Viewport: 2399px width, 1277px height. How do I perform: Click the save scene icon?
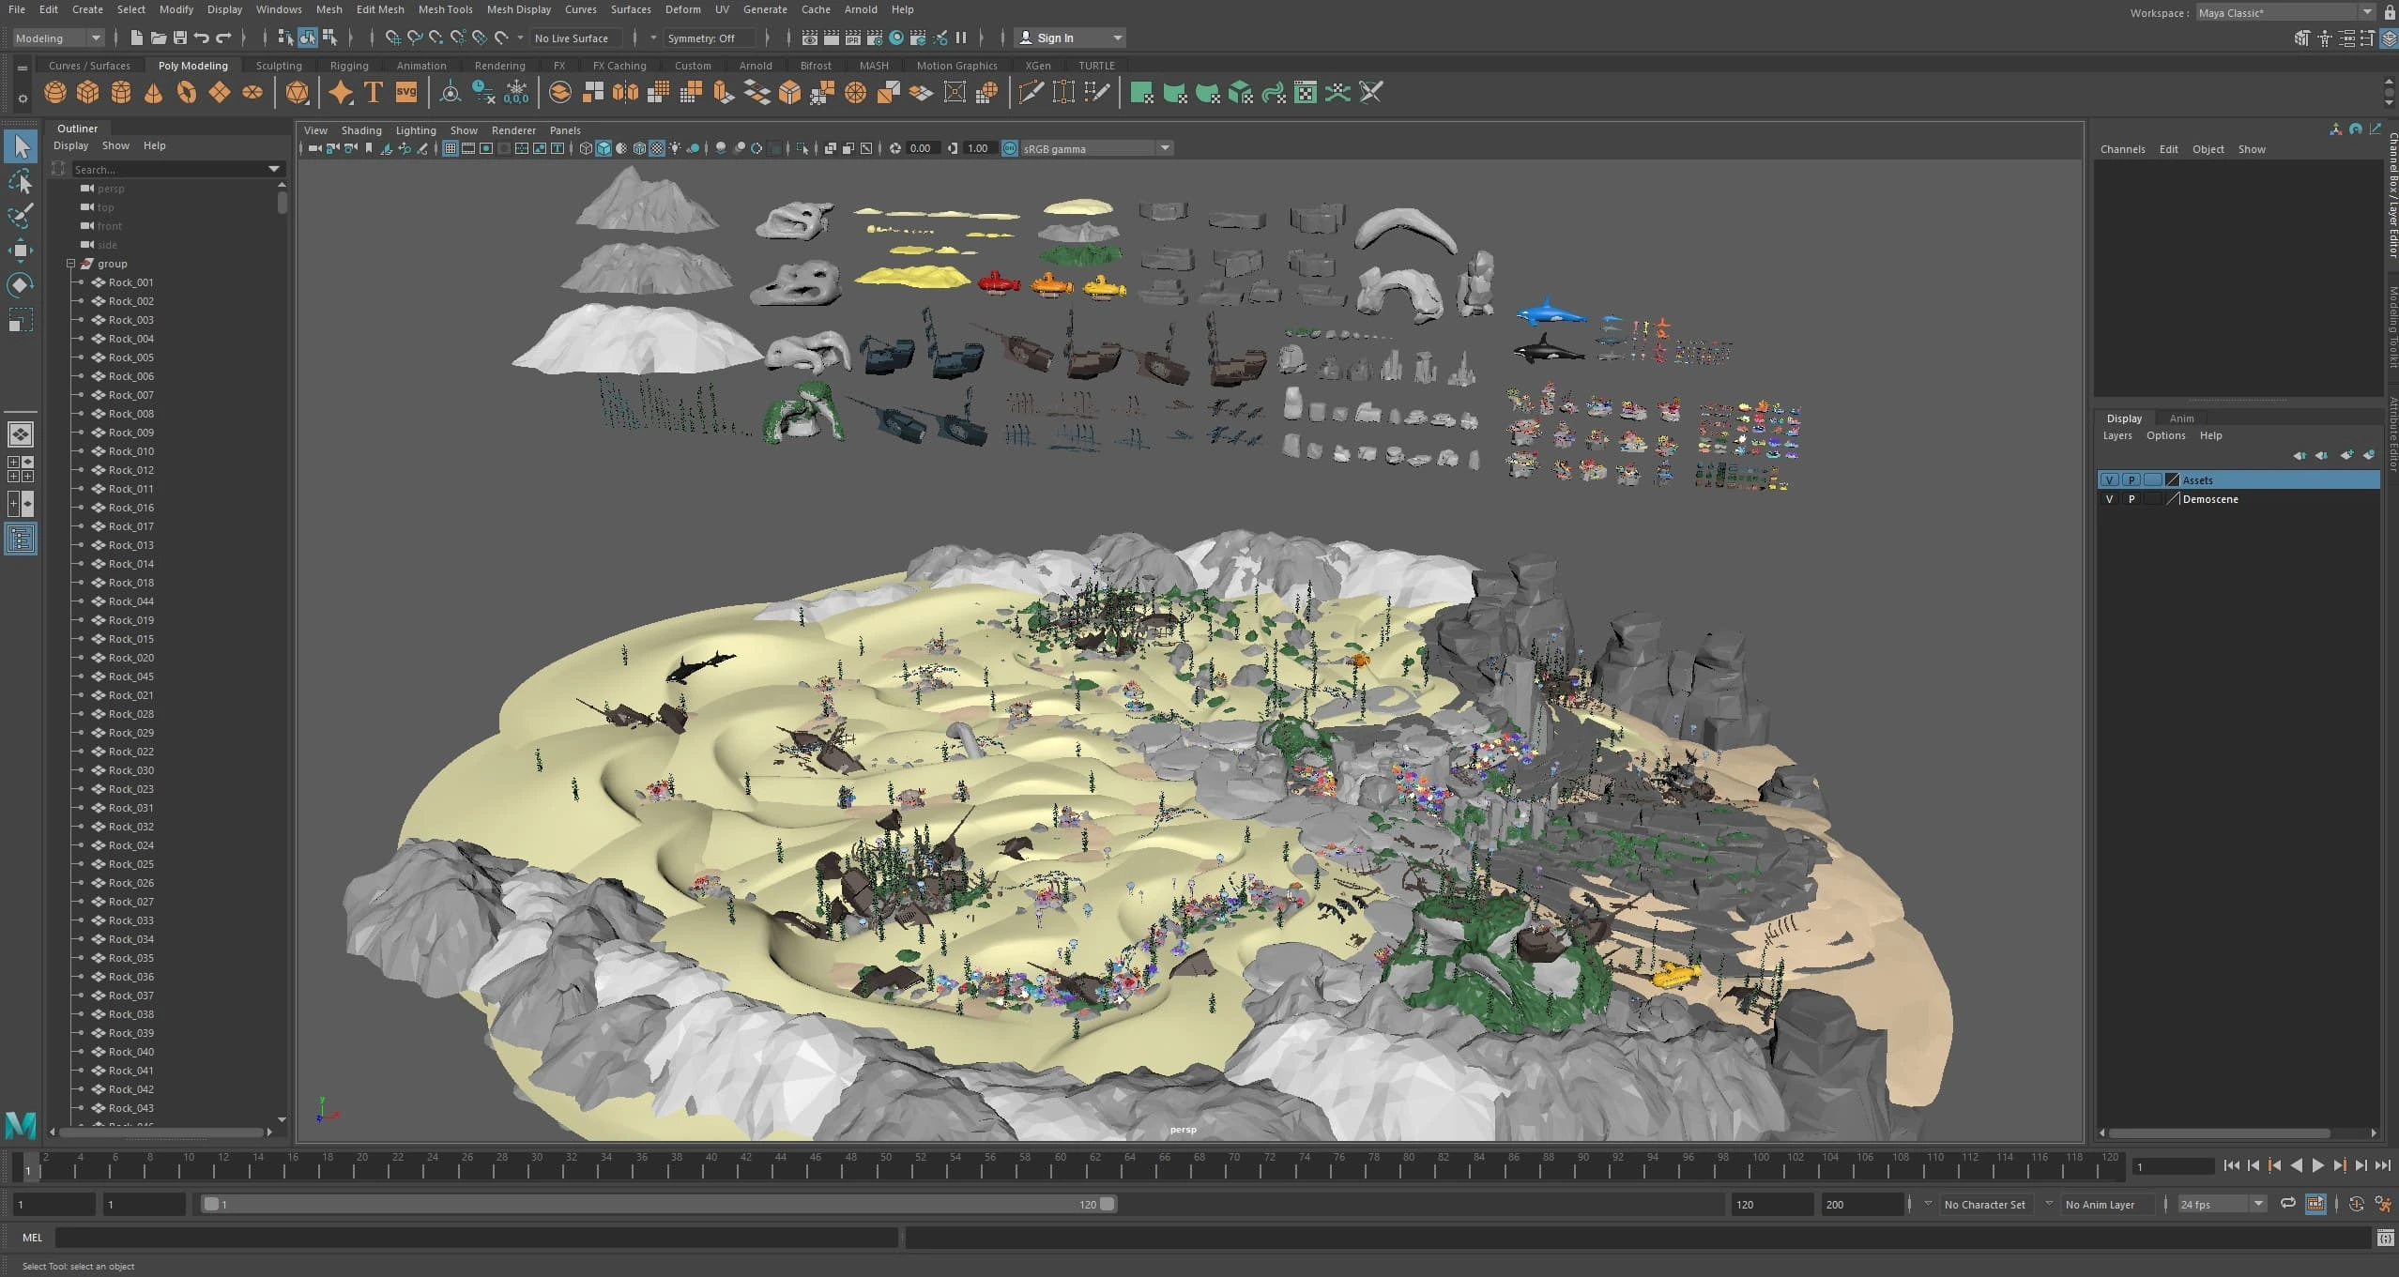[179, 38]
